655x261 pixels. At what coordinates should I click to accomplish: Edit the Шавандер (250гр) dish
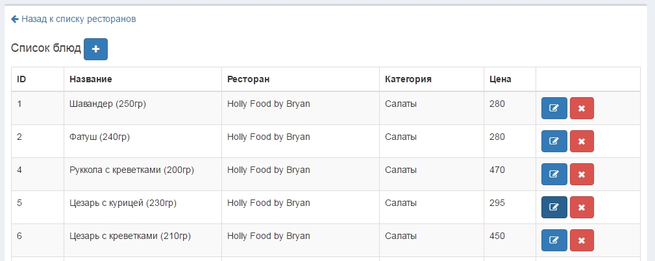554,108
